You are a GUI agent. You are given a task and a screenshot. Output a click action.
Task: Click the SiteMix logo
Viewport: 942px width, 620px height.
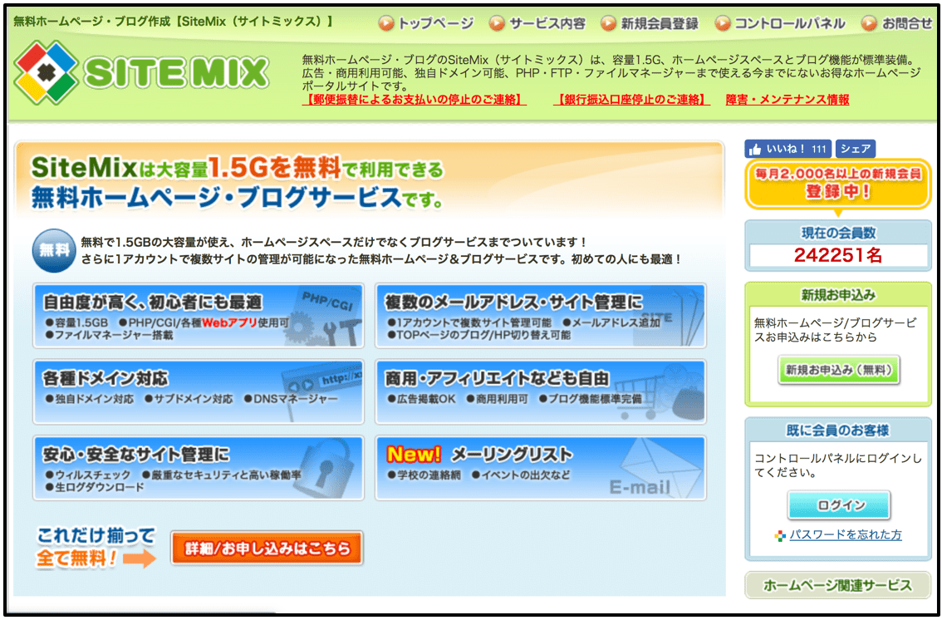[x=141, y=72]
